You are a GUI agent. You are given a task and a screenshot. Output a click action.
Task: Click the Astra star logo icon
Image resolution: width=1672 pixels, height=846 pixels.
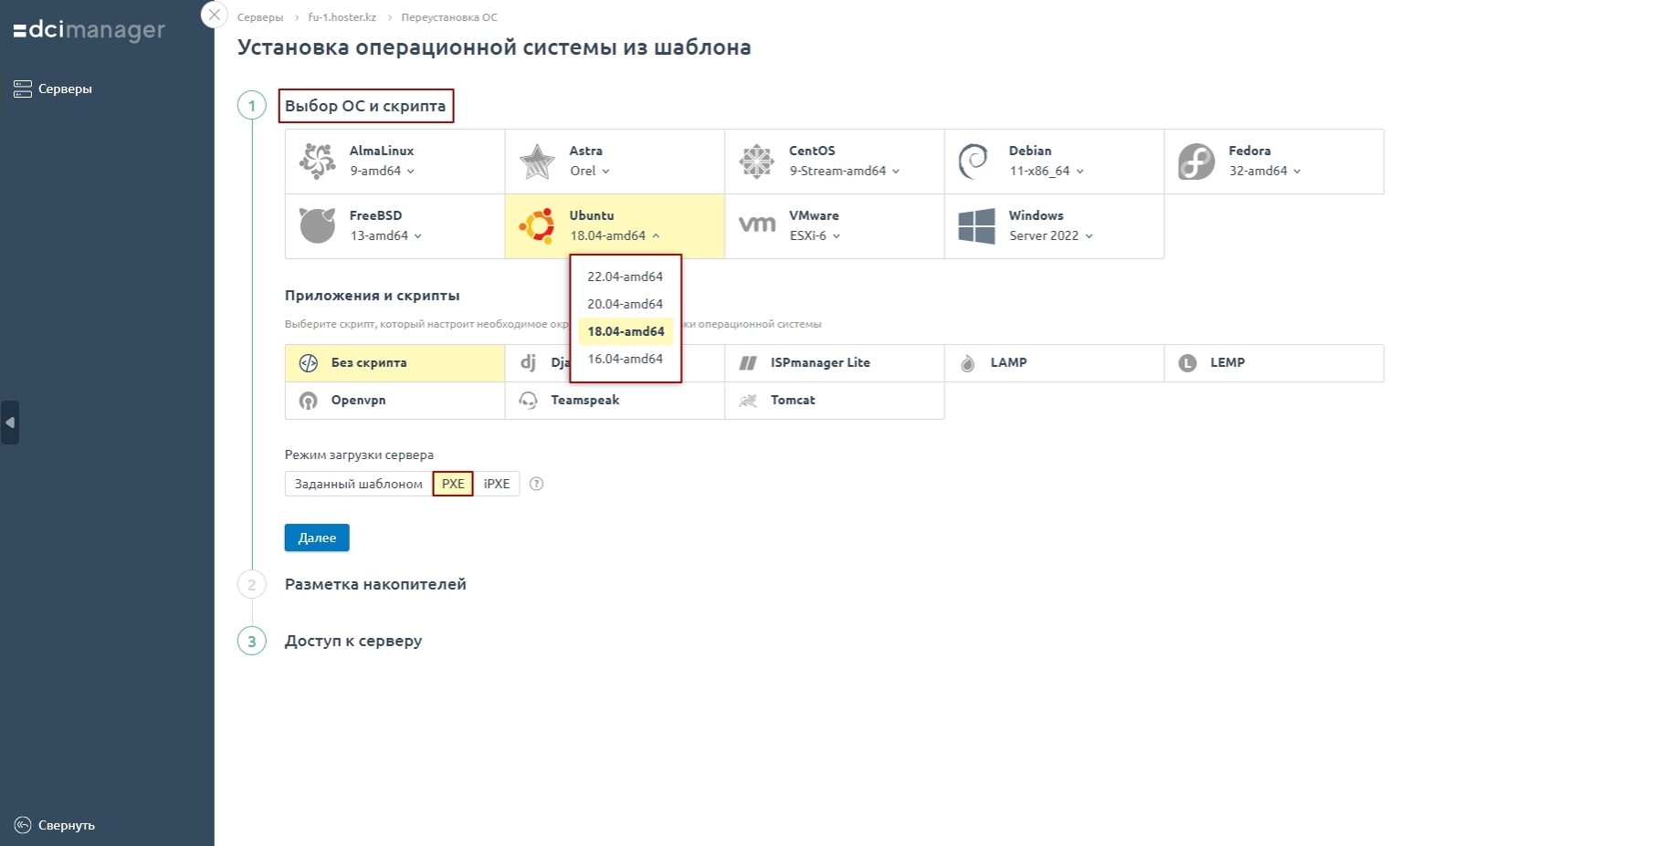click(537, 162)
